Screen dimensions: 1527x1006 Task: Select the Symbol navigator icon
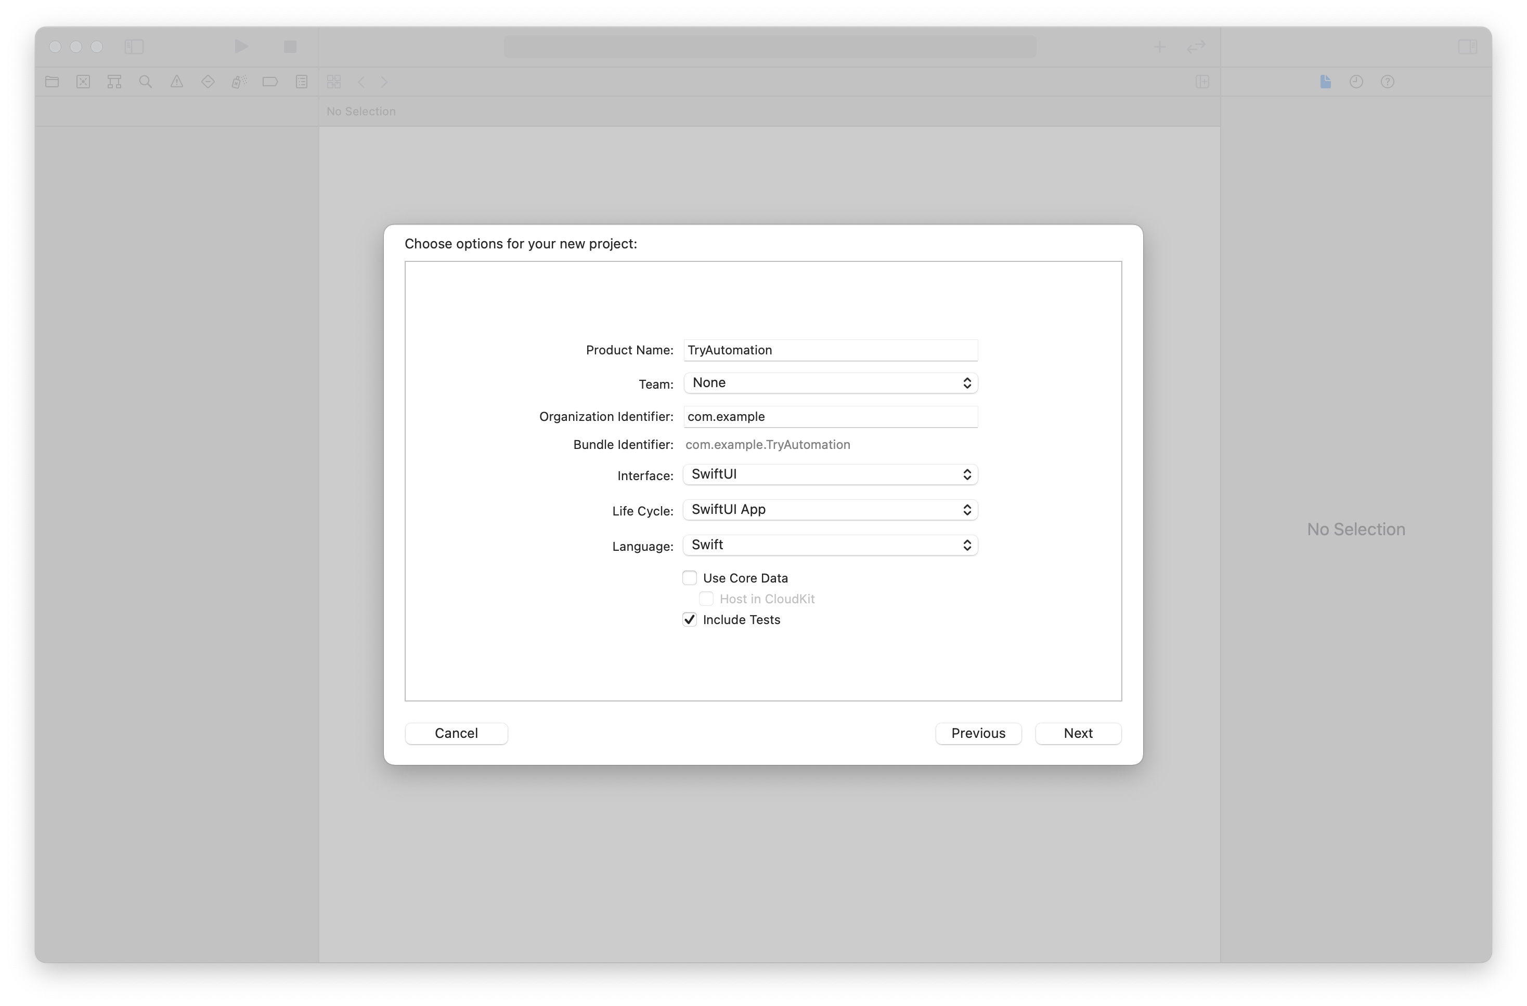pyautogui.click(x=114, y=82)
